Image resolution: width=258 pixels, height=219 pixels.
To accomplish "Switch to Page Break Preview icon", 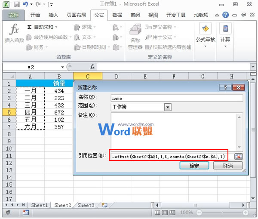I will 172,213.
